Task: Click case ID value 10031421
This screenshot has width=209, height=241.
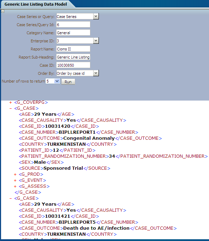Action: [x=58, y=216]
